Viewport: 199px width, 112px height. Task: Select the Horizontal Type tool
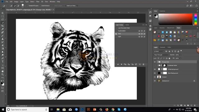(2, 62)
